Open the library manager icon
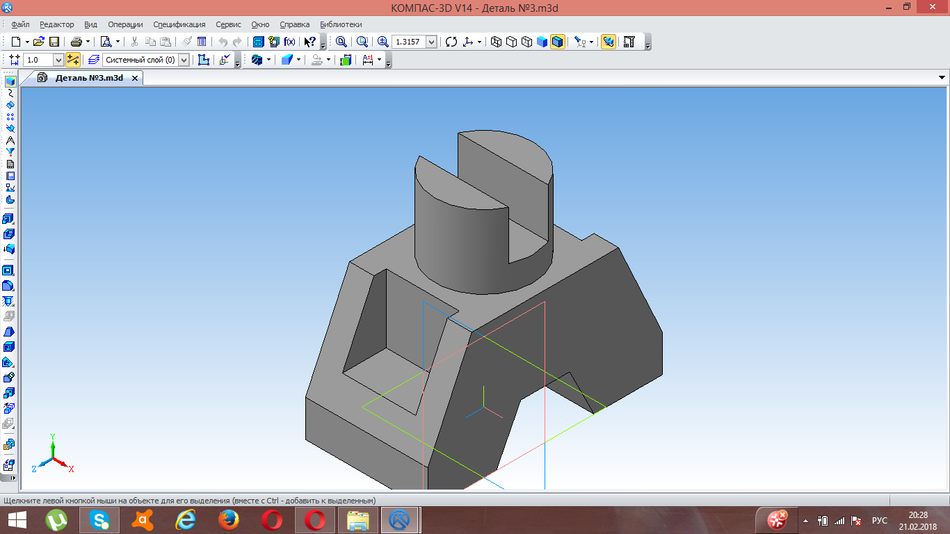This screenshot has height=534, width=950. pos(258,42)
